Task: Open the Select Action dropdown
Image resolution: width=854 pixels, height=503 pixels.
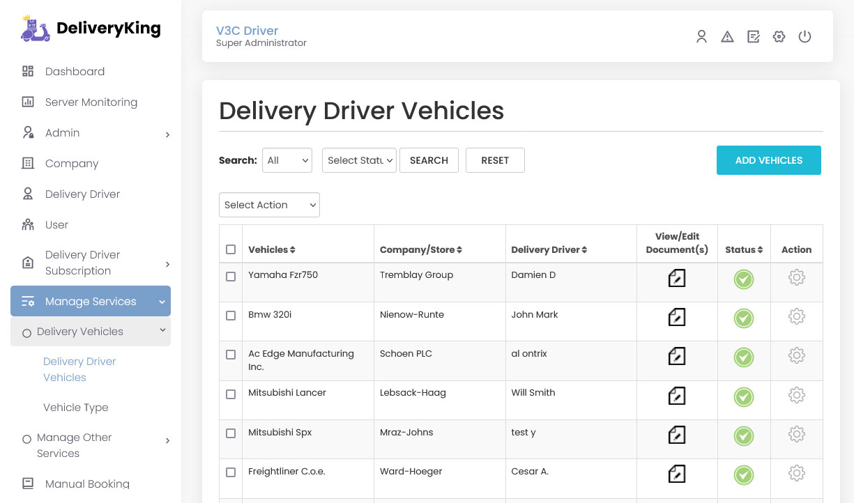Action: (269, 205)
